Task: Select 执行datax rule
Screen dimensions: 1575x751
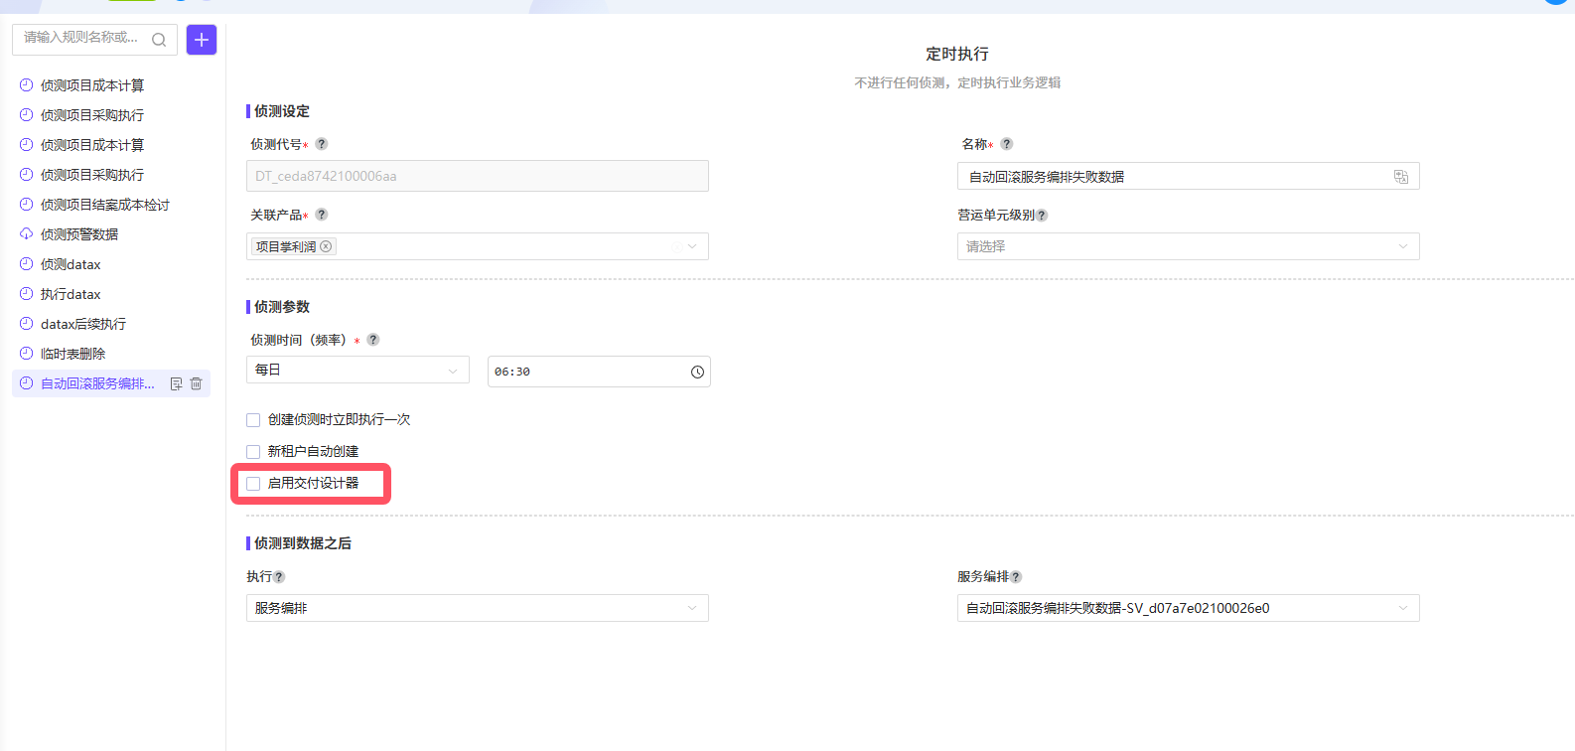Action: pyautogui.click(x=111, y=294)
